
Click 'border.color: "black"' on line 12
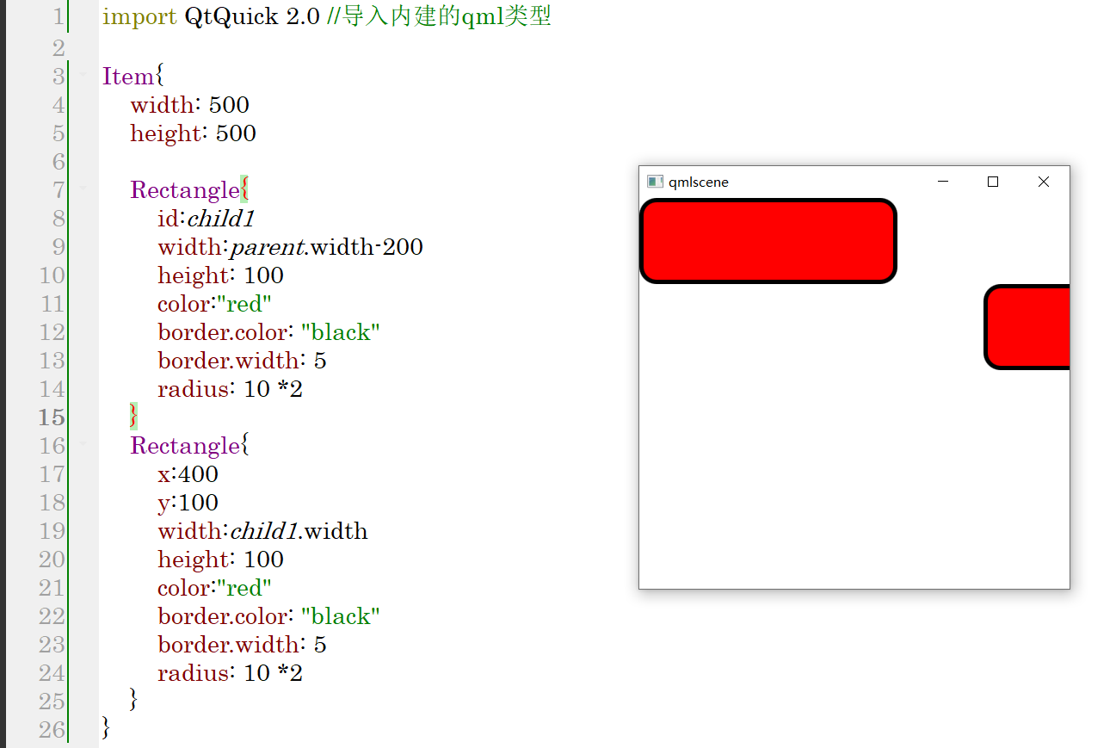[x=268, y=332]
